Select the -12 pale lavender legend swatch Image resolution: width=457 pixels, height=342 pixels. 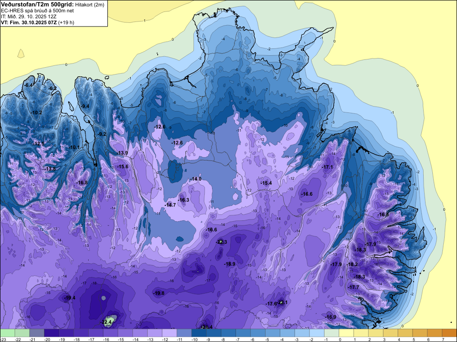pos(170,333)
